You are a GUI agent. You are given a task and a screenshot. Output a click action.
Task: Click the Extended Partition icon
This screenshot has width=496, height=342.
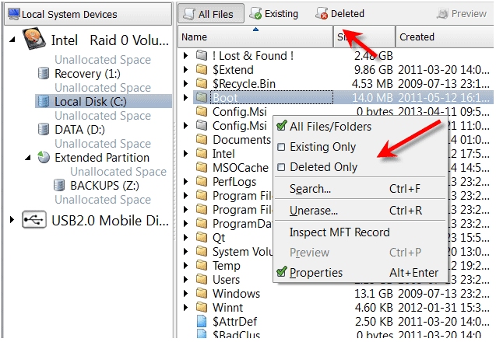pos(44,157)
